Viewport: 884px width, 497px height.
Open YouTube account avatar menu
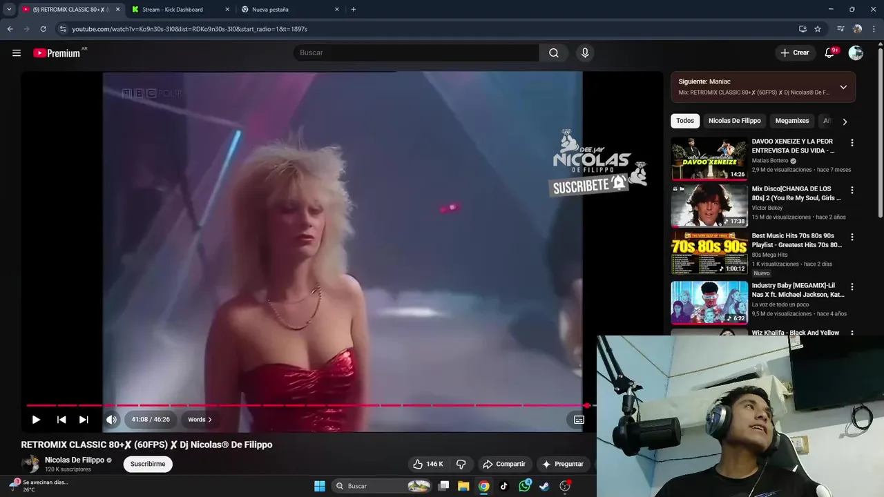856,53
